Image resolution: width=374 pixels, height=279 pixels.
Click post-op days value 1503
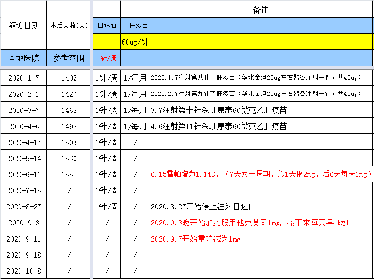tap(69, 142)
